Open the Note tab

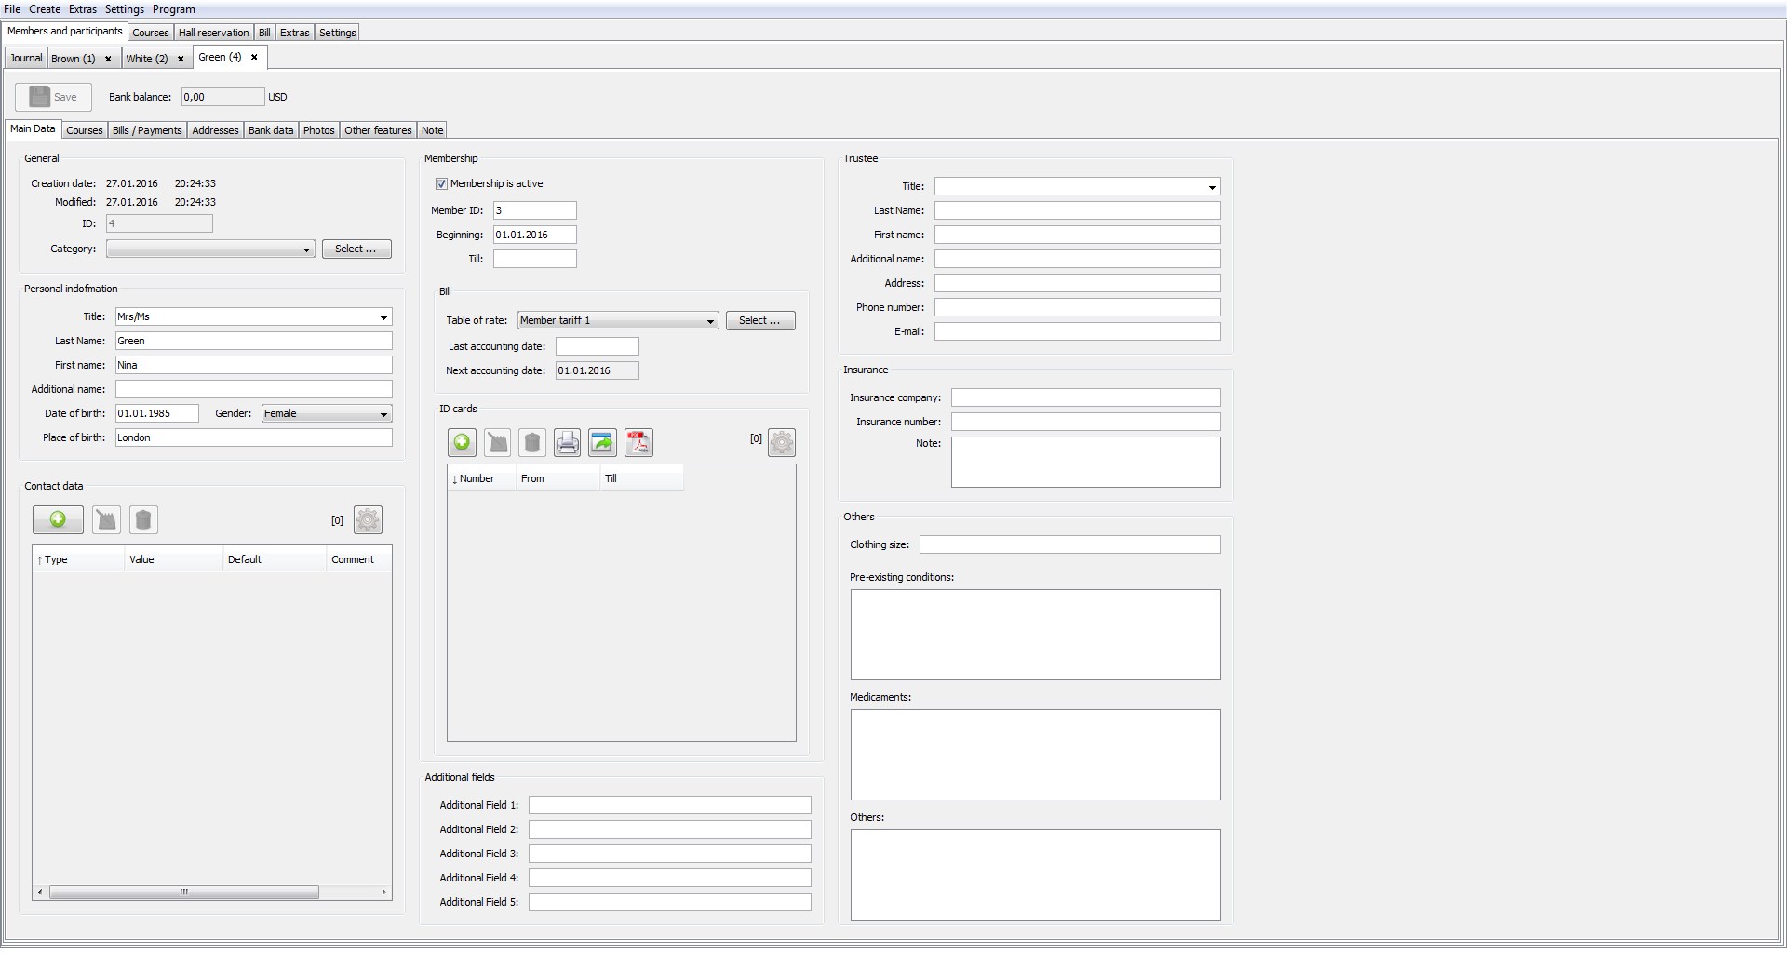pyautogui.click(x=433, y=130)
